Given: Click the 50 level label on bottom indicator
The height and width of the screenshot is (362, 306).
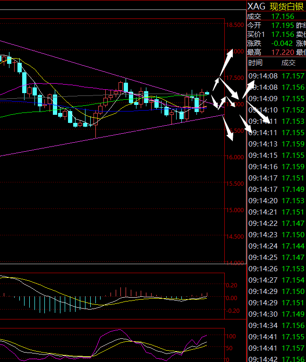Looking at the screenshot, I should tap(229, 348).
